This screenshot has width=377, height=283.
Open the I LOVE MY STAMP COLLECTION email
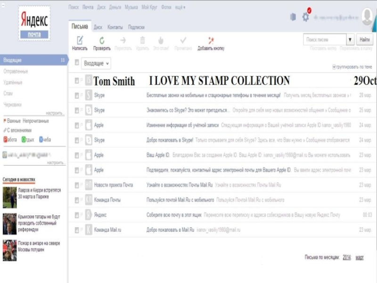point(222,80)
